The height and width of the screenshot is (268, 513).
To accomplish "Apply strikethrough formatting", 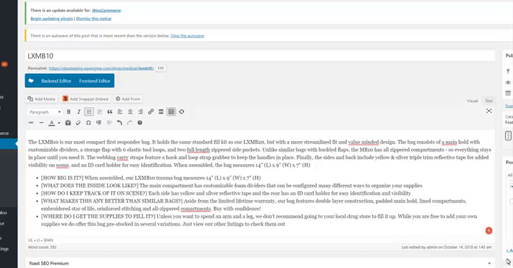I will pos(31,122).
